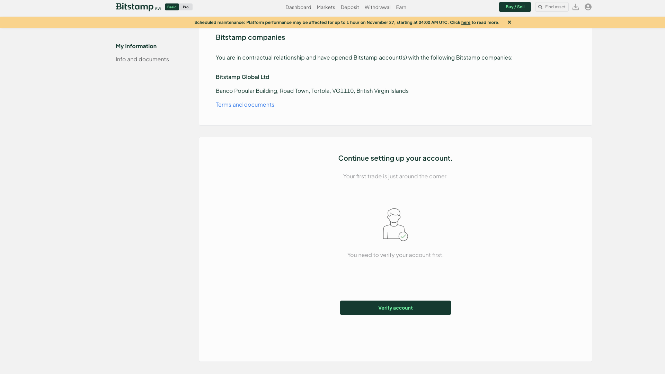This screenshot has height=374, width=665.
Task: Switch to Pro mode
Action: click(x=186, y=7)
